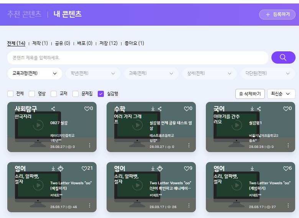Uncheck the 실감형 checkbox

[101, 93]
